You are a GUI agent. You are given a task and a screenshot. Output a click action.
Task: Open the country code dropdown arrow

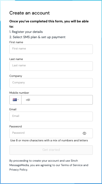click(18, 100)
